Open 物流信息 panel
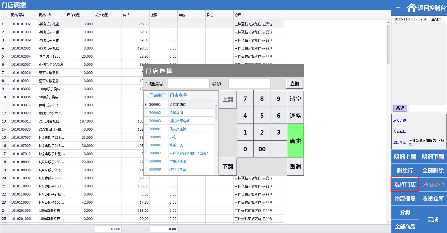The width and height of the screenshot is (447, 233). pos(405,199)
